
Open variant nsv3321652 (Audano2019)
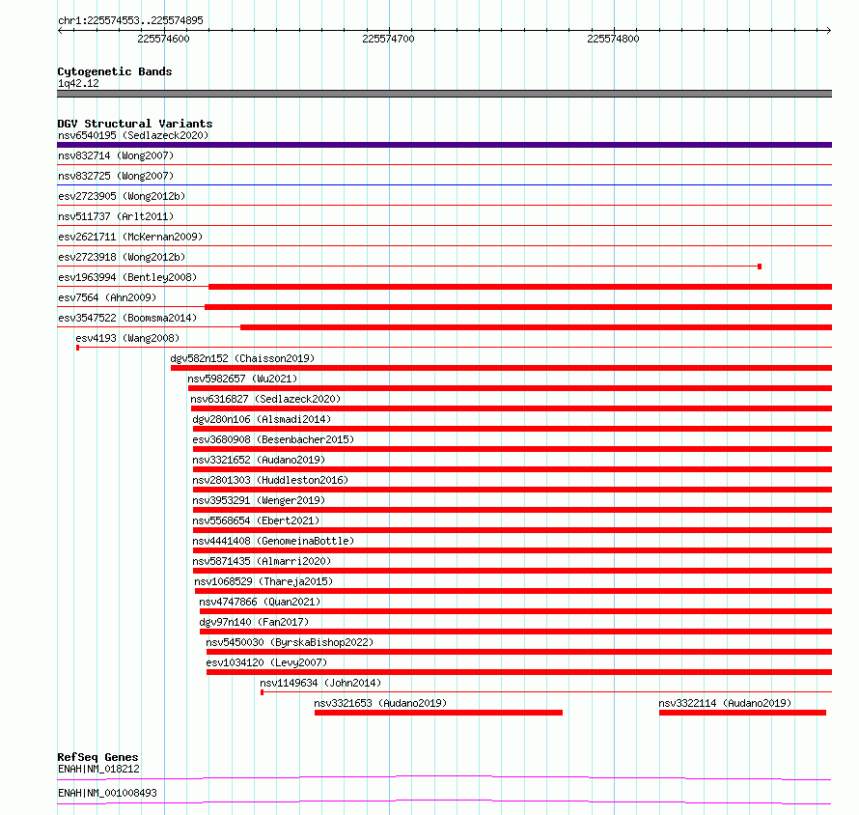259,460
